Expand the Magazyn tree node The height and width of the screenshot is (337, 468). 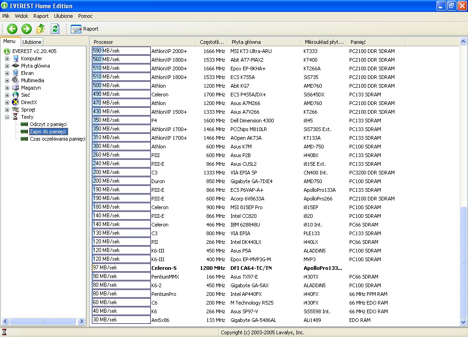coord(7,88)
